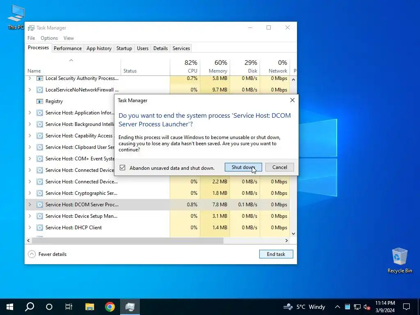This screenshot has height=315, width=420.
Task: Uncheck Abandon unsaved data and shut down
Action: pyautogui.click(x=122, y=168)
